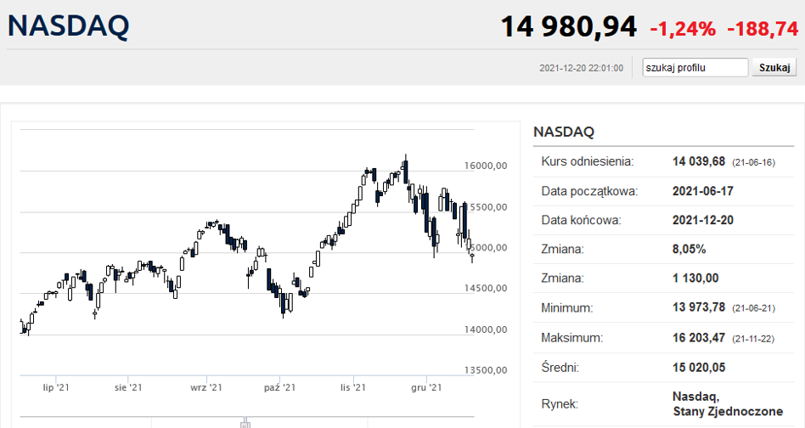This screenshot has height=428, width=805.
Task: Click the 'szukaj profilu' search field
Action: pos(695,68)
